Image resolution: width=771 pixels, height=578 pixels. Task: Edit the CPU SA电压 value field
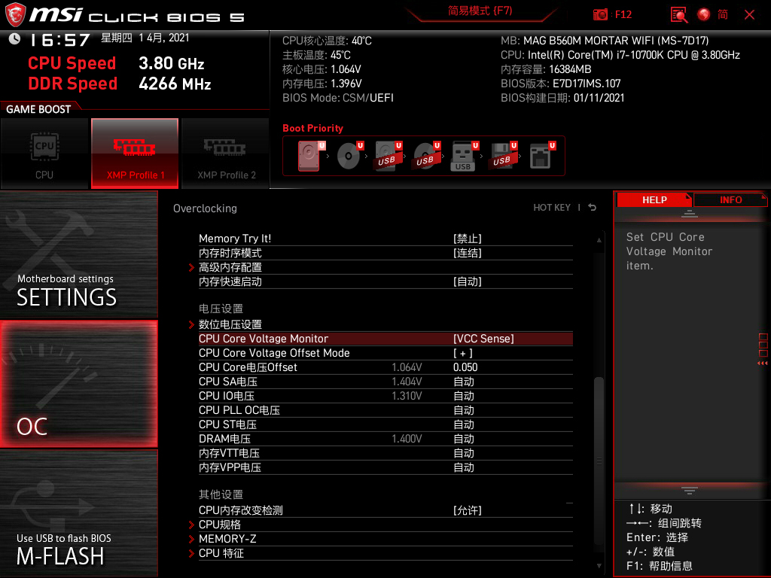(463, 382)
